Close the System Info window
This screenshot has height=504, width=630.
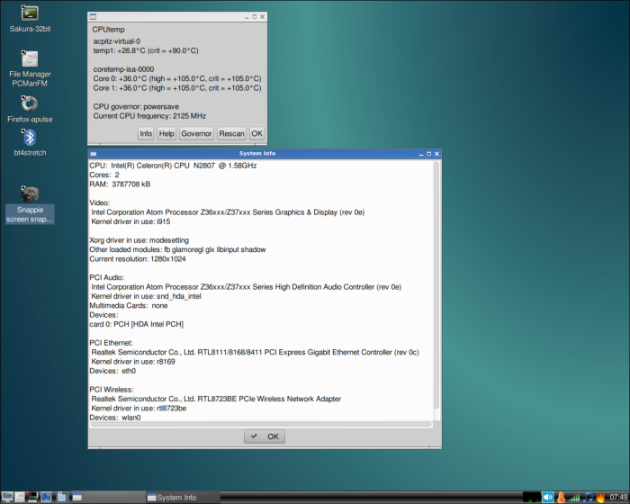coord(436,154)
